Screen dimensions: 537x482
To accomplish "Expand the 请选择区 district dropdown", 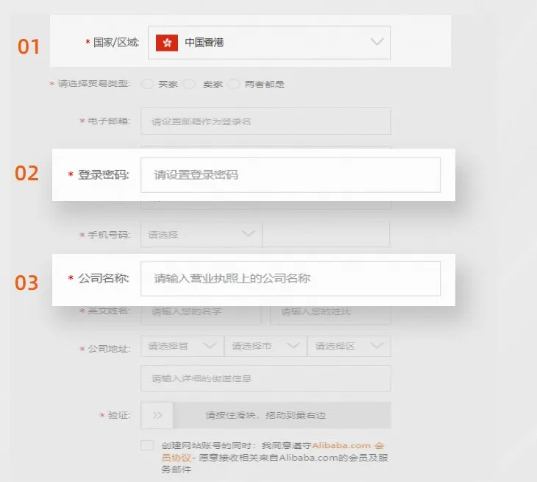I will pyautogui.click(x=349, y=346).
